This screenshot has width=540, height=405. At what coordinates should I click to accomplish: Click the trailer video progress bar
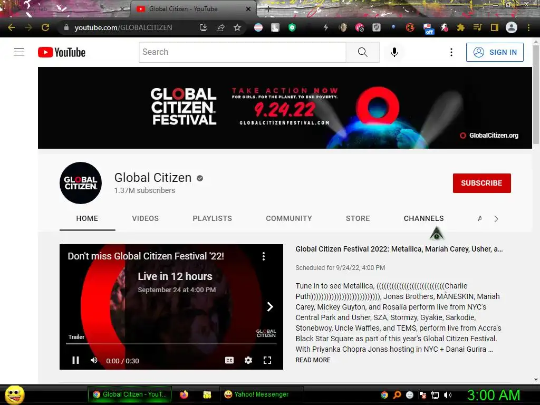pos(171,343)
